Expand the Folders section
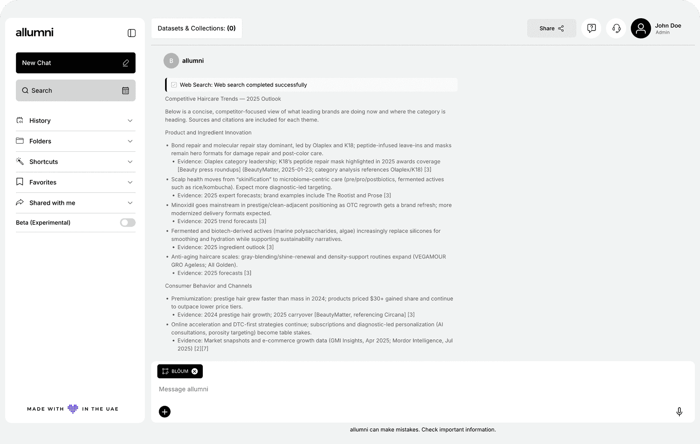The height and width of the screenshot is (444, 700). (130, 141)
